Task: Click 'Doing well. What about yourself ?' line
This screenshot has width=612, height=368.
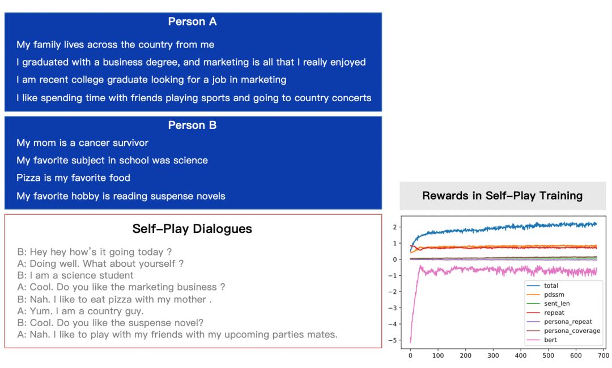Action: [100, 263]
